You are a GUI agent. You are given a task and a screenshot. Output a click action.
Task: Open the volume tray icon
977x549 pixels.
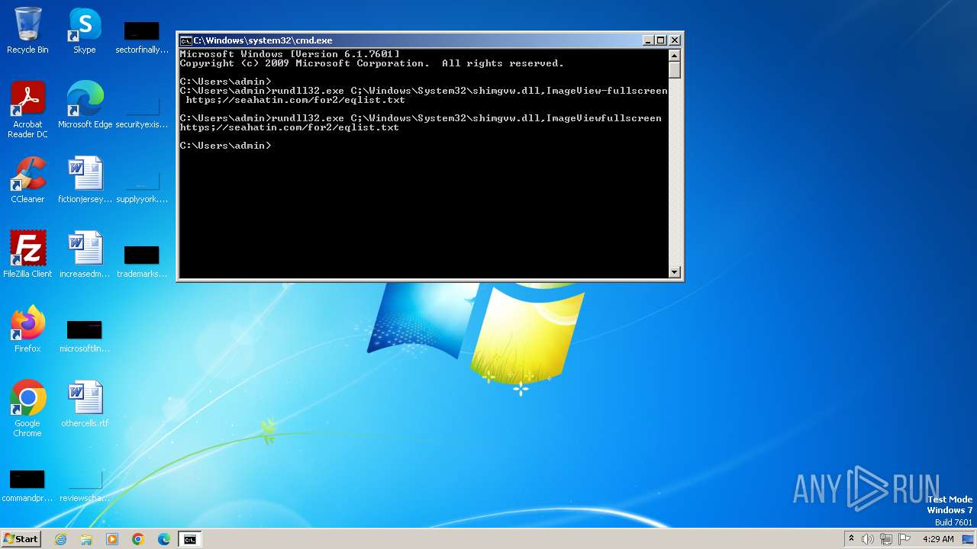(x=868, y=539)
